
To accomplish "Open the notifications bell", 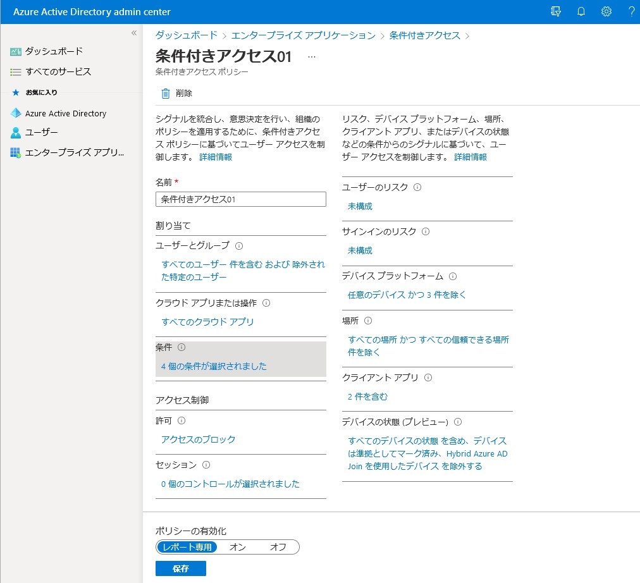I will [x=581, y=11].
